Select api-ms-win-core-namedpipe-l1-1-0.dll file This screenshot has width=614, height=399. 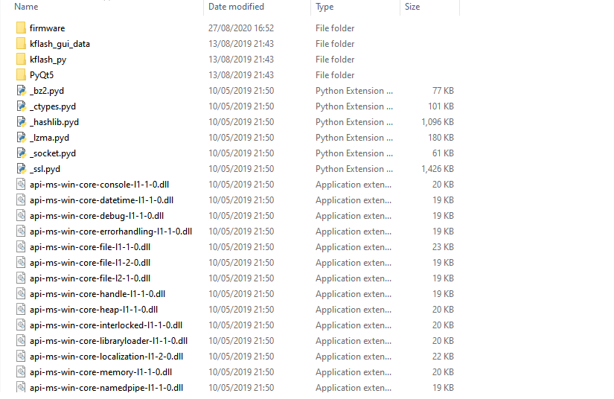[x=106, y=388]
